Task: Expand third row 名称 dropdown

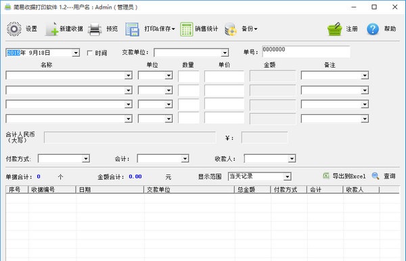Action: (x=129, y=104)
